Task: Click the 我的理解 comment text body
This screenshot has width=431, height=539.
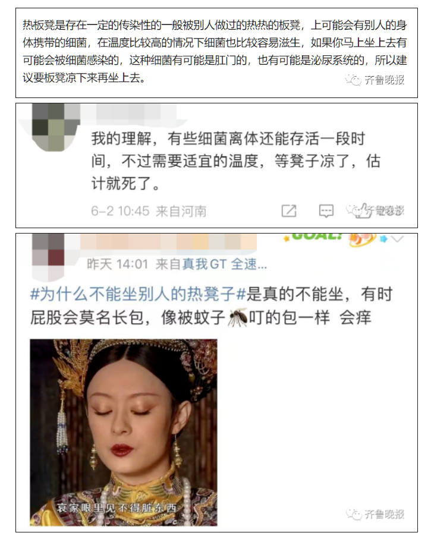Action: click(x=235, y=161)
